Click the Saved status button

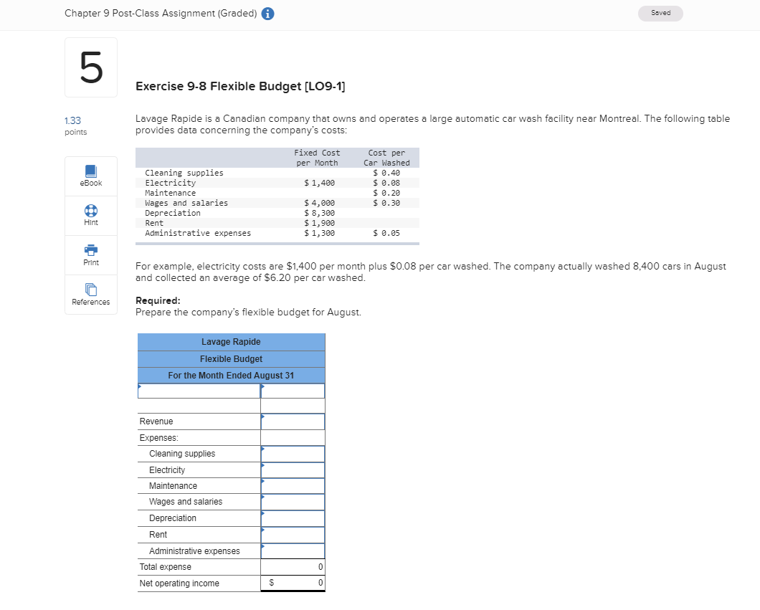pos(660,13)
